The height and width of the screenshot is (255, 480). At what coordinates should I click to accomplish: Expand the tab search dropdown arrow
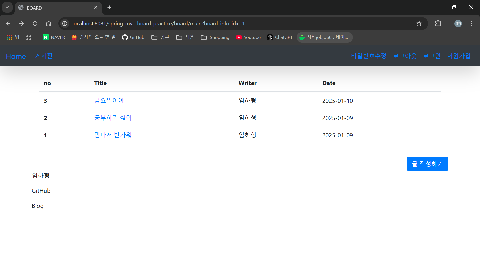(7, 7)
